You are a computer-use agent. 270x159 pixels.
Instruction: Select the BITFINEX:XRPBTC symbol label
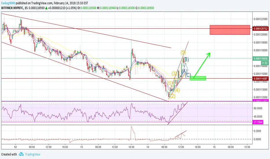pos(12,8)
